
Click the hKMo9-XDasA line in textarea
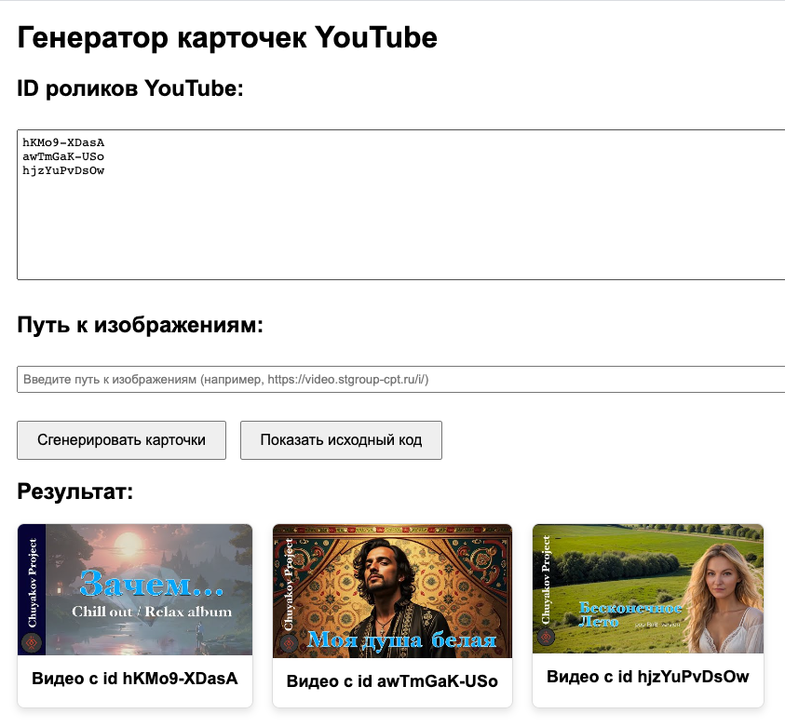point(63,142)
